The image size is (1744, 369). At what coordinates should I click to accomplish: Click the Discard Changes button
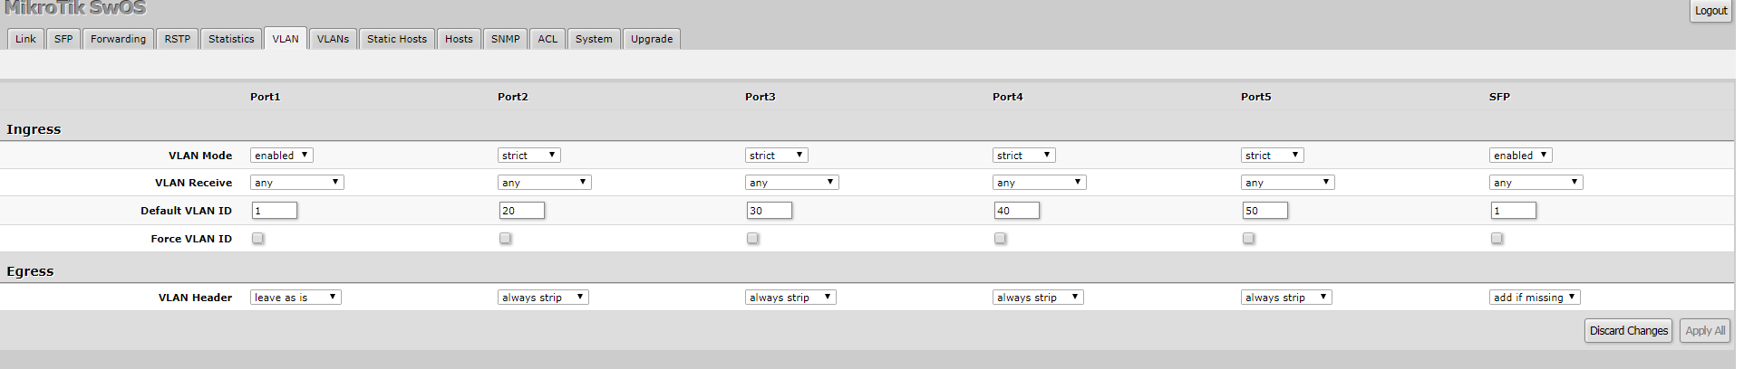(x=1628, y=331)
